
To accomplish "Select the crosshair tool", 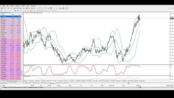I will pos(4,11).
